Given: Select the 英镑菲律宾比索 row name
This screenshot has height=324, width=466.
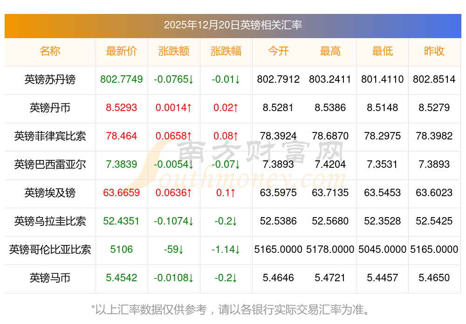Looking at the screenshot, I should (x=50, y=136).
